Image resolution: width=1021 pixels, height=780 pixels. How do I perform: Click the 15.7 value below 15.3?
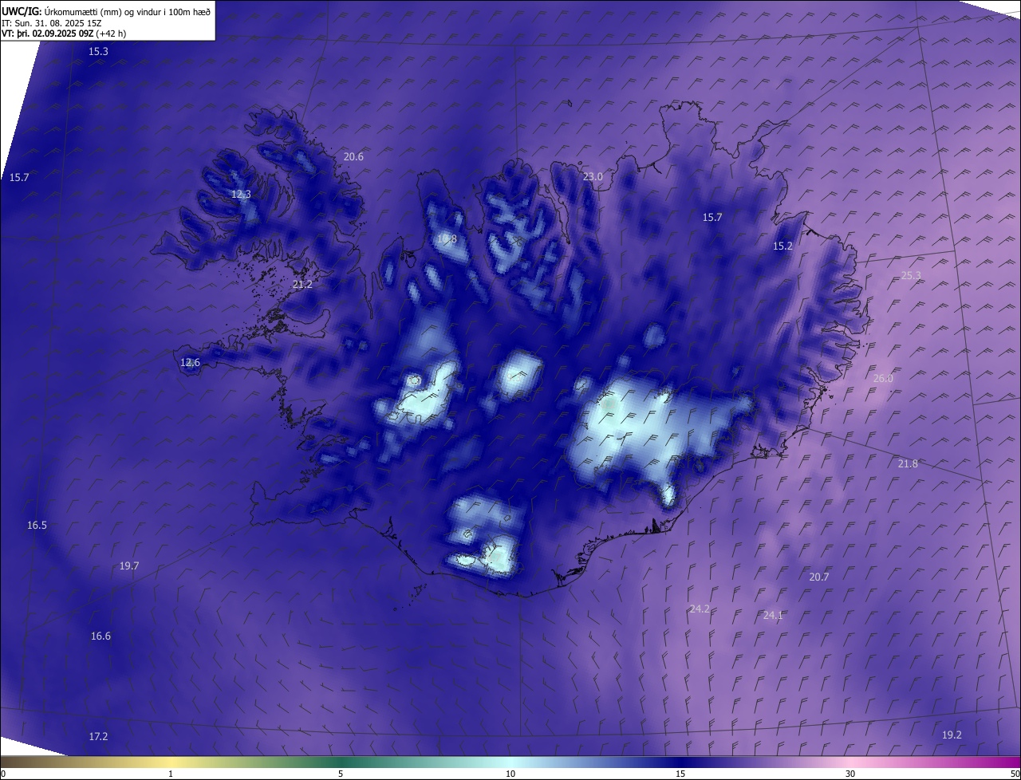tap(19, 177)
